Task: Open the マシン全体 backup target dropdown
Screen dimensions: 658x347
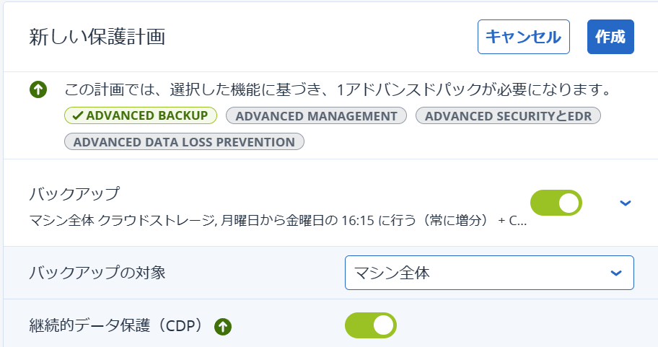Action: tap(489, 273)
